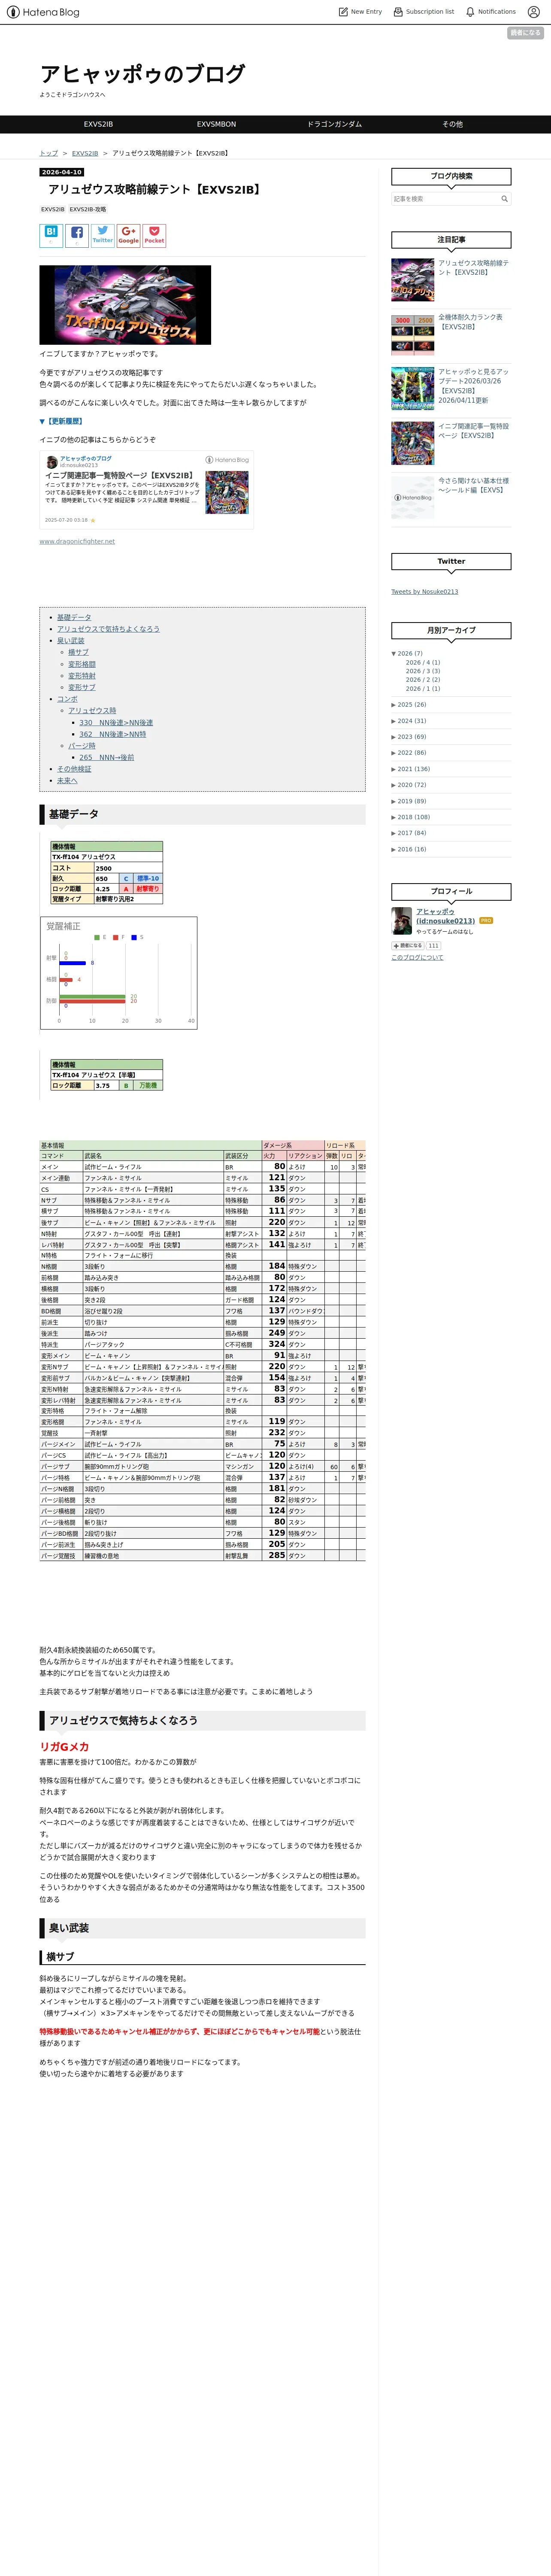Screen dimensions: 551x2576
Task: Click the subscriber count 111 in the profile
Action: [433, 945]
